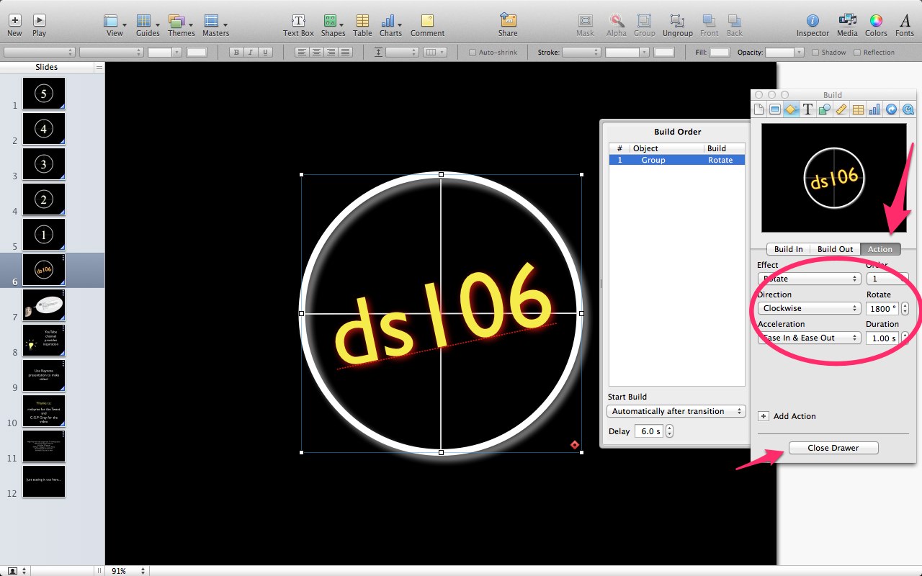Open the Themes chooser
The width and height of the screenshot is (922, 576).
click(181, 25)
